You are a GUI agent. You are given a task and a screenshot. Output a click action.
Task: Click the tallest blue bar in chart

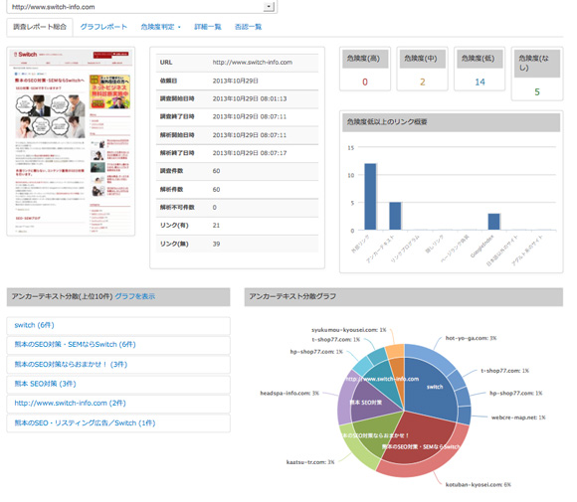[x=370, y=197]
